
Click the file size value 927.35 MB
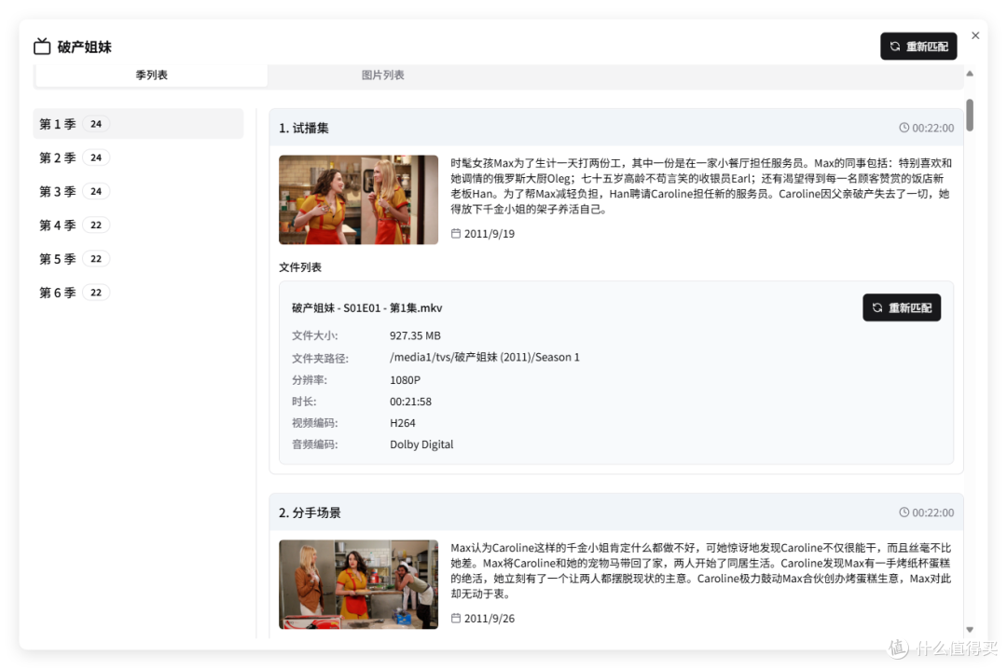click(415, 335)
